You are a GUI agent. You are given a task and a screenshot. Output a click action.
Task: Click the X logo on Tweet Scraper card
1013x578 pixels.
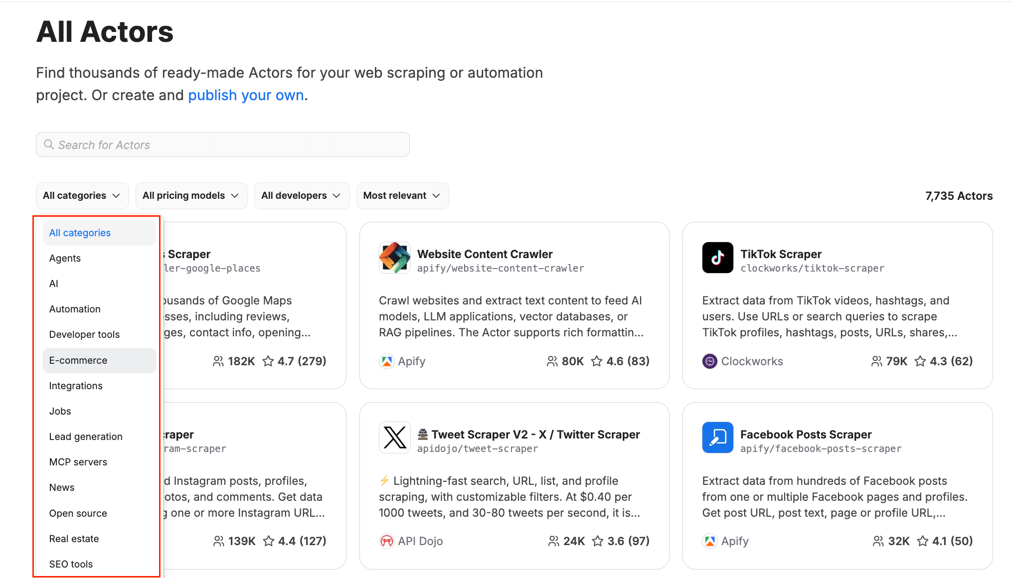(x=394, y=437)
